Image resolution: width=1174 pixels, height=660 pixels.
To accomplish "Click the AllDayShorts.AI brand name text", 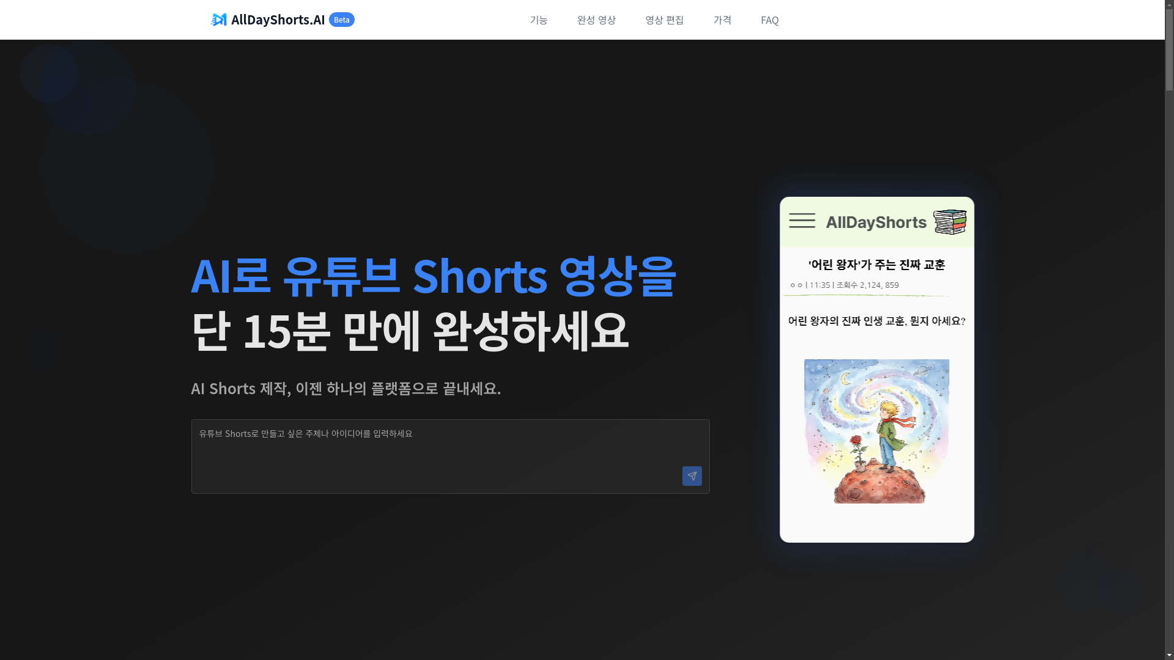I will pos(278,20).
